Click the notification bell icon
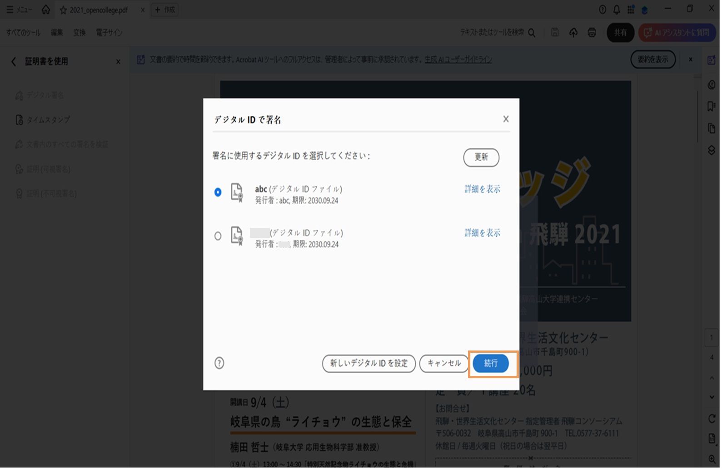This screenshot has height=469, width=727. (616, 8)
